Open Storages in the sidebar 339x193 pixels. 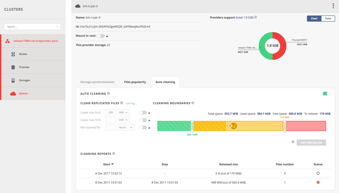pos(33,80)
